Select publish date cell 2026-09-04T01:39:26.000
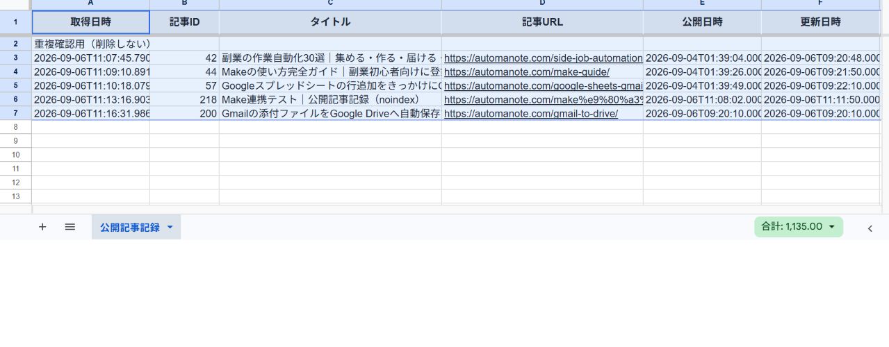The height and width of the screenshot is (347, 889). point(702,72)
